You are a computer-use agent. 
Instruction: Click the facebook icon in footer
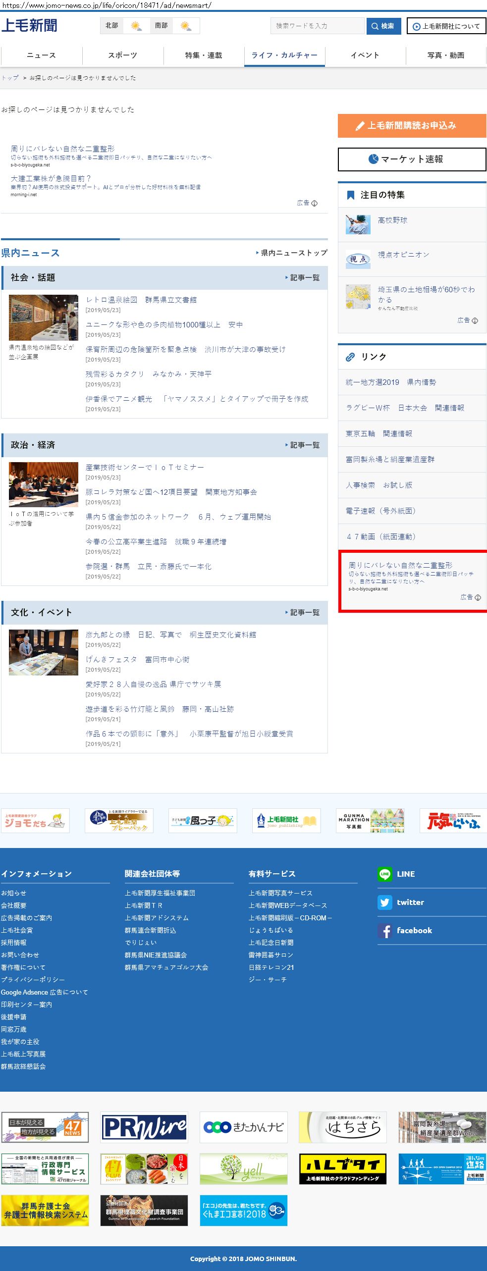tap(384, 931)
